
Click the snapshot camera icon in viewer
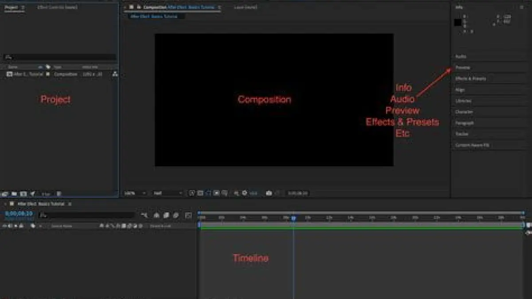point(269,193)
